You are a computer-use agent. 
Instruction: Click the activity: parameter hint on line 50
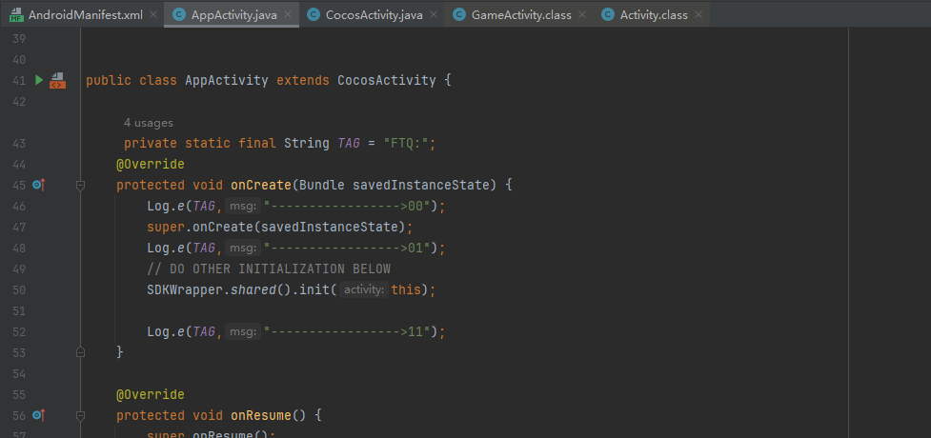click(364, 289)
